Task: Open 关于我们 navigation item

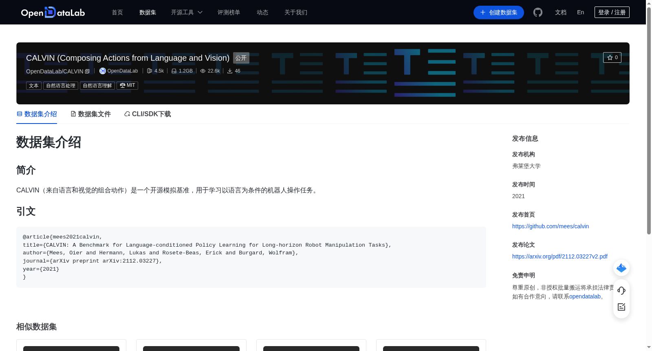Action: pyautogui.click(x=296, y=12)
